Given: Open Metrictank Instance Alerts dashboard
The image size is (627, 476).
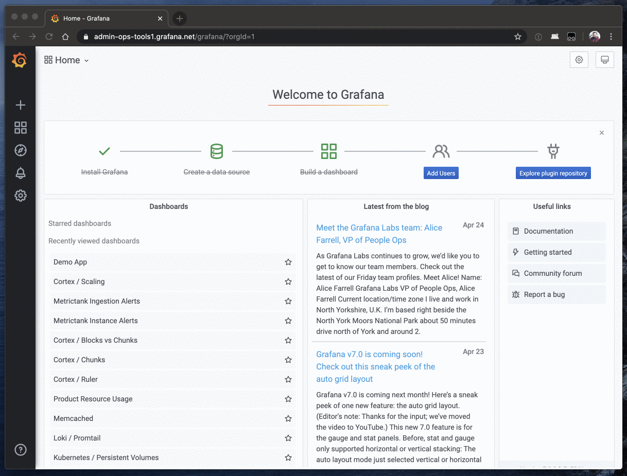Looking at the screenshot, I should coord(96,321).
